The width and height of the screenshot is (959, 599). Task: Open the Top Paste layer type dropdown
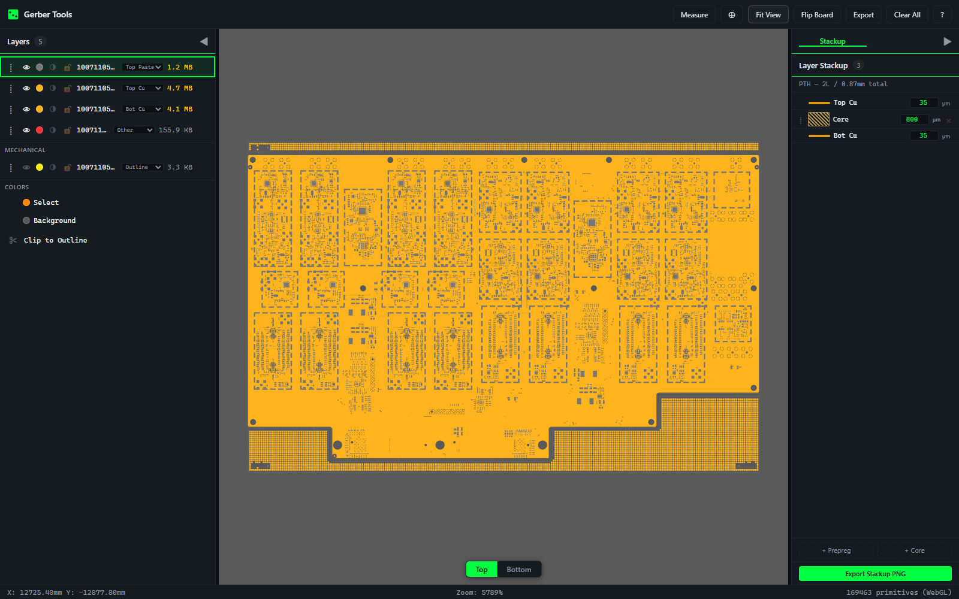point(142,67)
